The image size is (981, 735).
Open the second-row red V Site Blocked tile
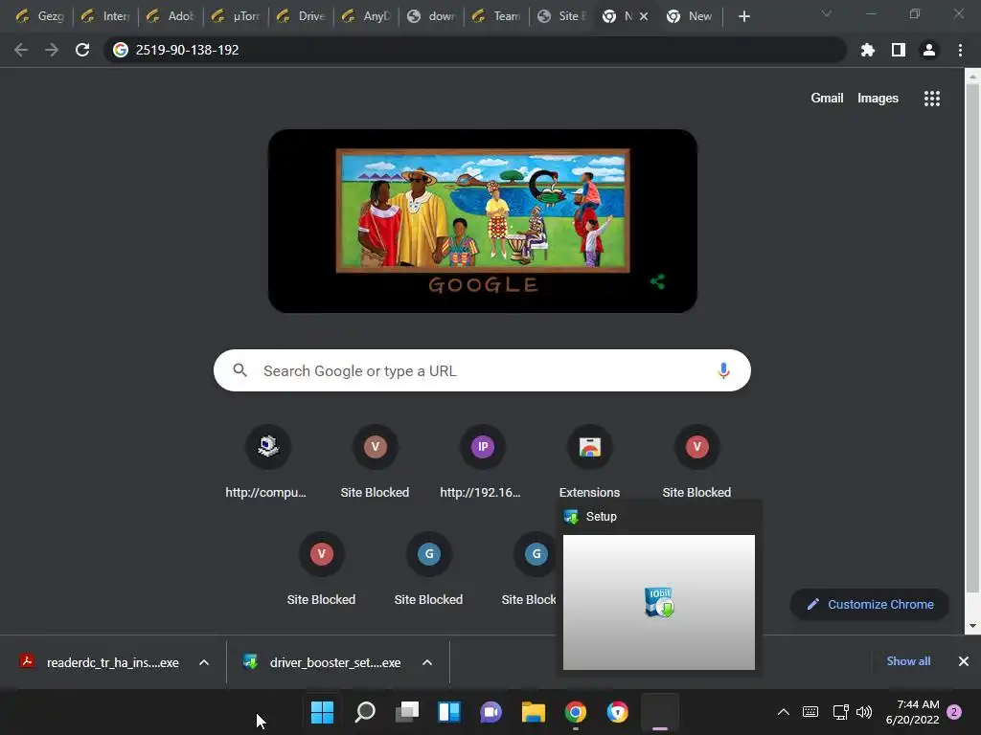pyautogui.click(x=321, y=568)
